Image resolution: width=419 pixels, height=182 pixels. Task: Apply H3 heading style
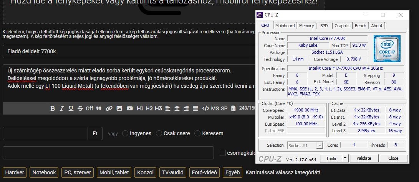(x=159, y=108)
